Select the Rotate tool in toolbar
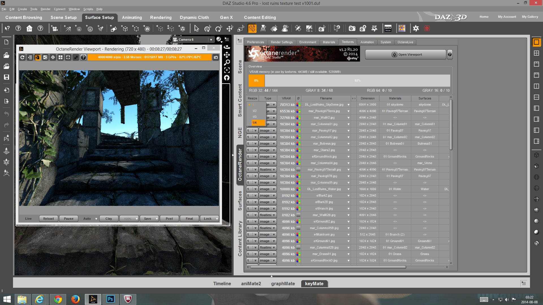The width and height of the screenshot is (543, 305). (x=219, y=29)
